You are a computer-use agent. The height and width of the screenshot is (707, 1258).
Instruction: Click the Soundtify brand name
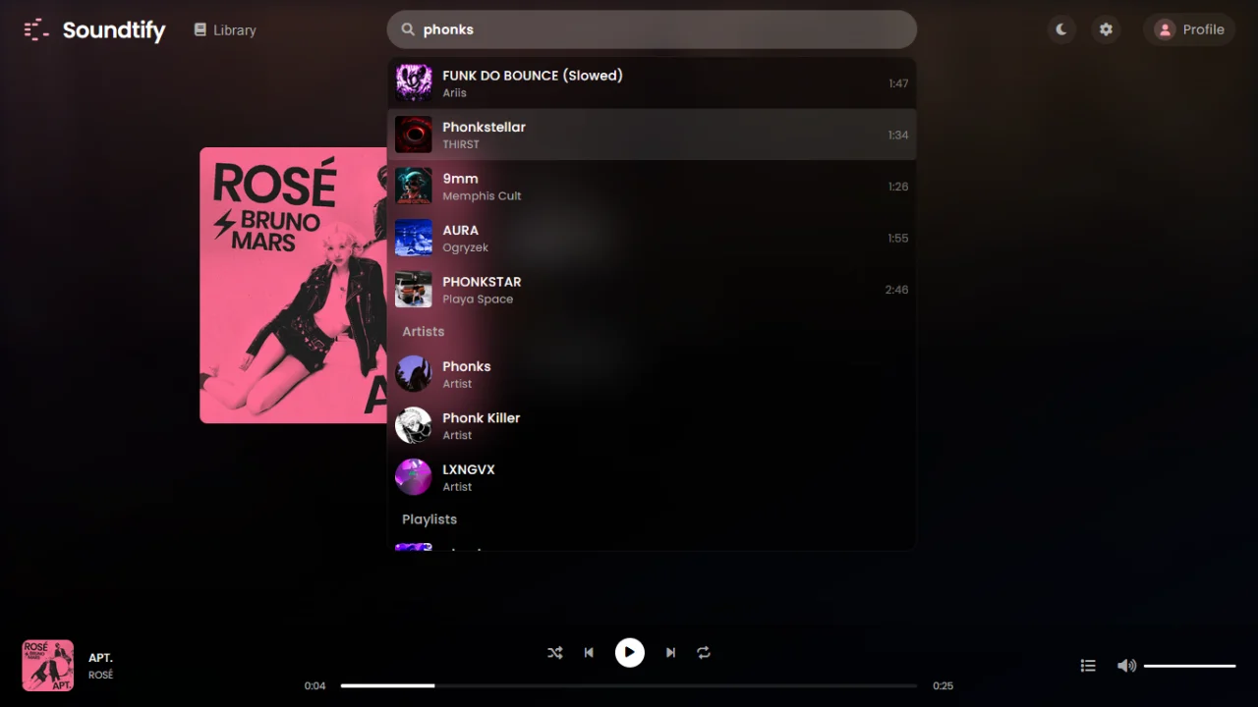tap(114, 30)
